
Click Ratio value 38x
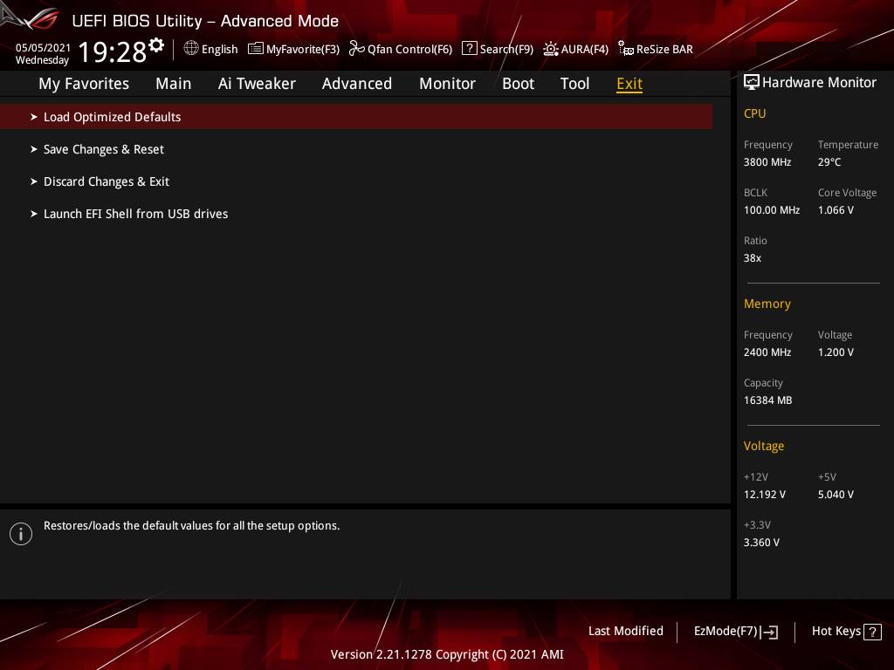pos(752,258)
